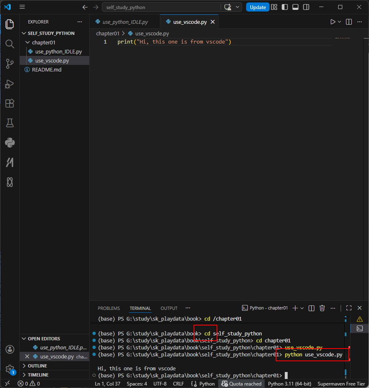Kill the terminal with trash icon

[x=322, y=308]
